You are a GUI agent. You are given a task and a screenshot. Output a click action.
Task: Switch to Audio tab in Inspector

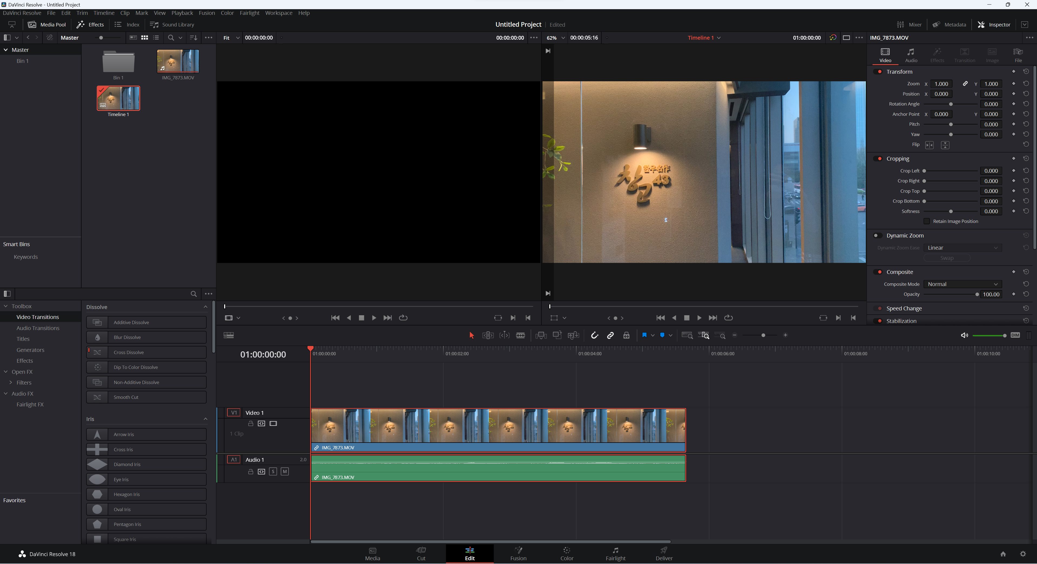point(911,55)
